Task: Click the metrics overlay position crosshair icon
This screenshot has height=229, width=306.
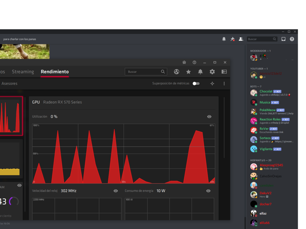Action: 212,84
